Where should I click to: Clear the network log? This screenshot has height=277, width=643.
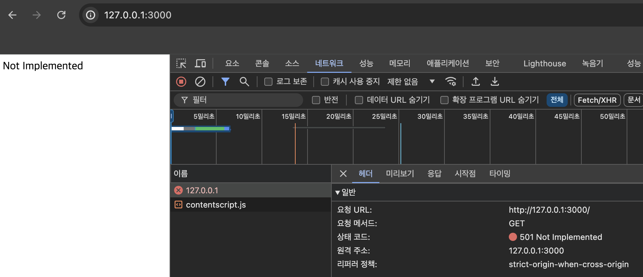(200, 82)
